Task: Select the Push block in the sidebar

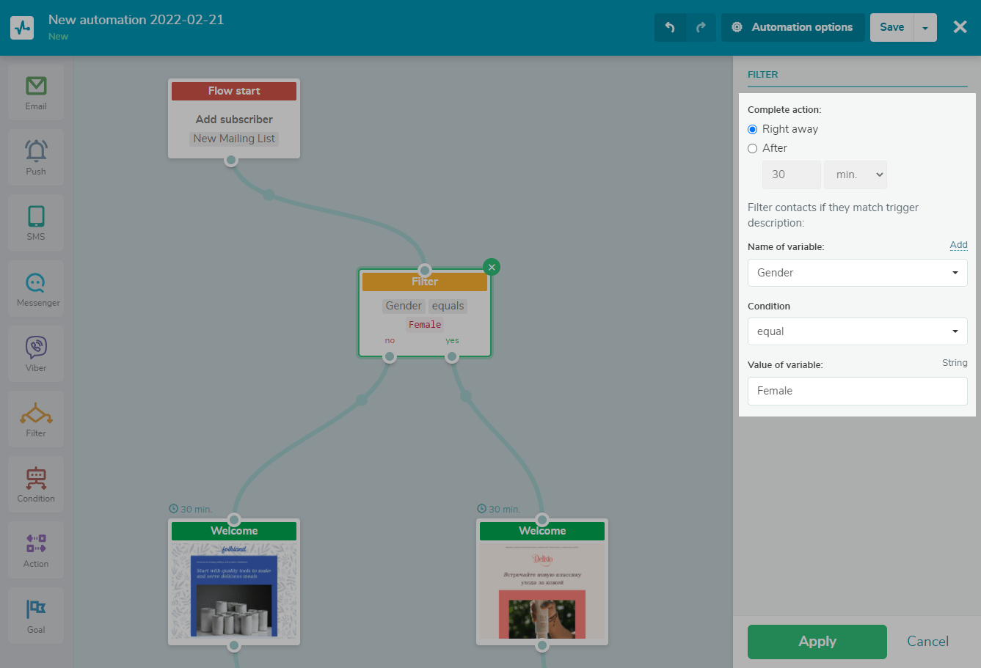Action: tap(35, 156)
